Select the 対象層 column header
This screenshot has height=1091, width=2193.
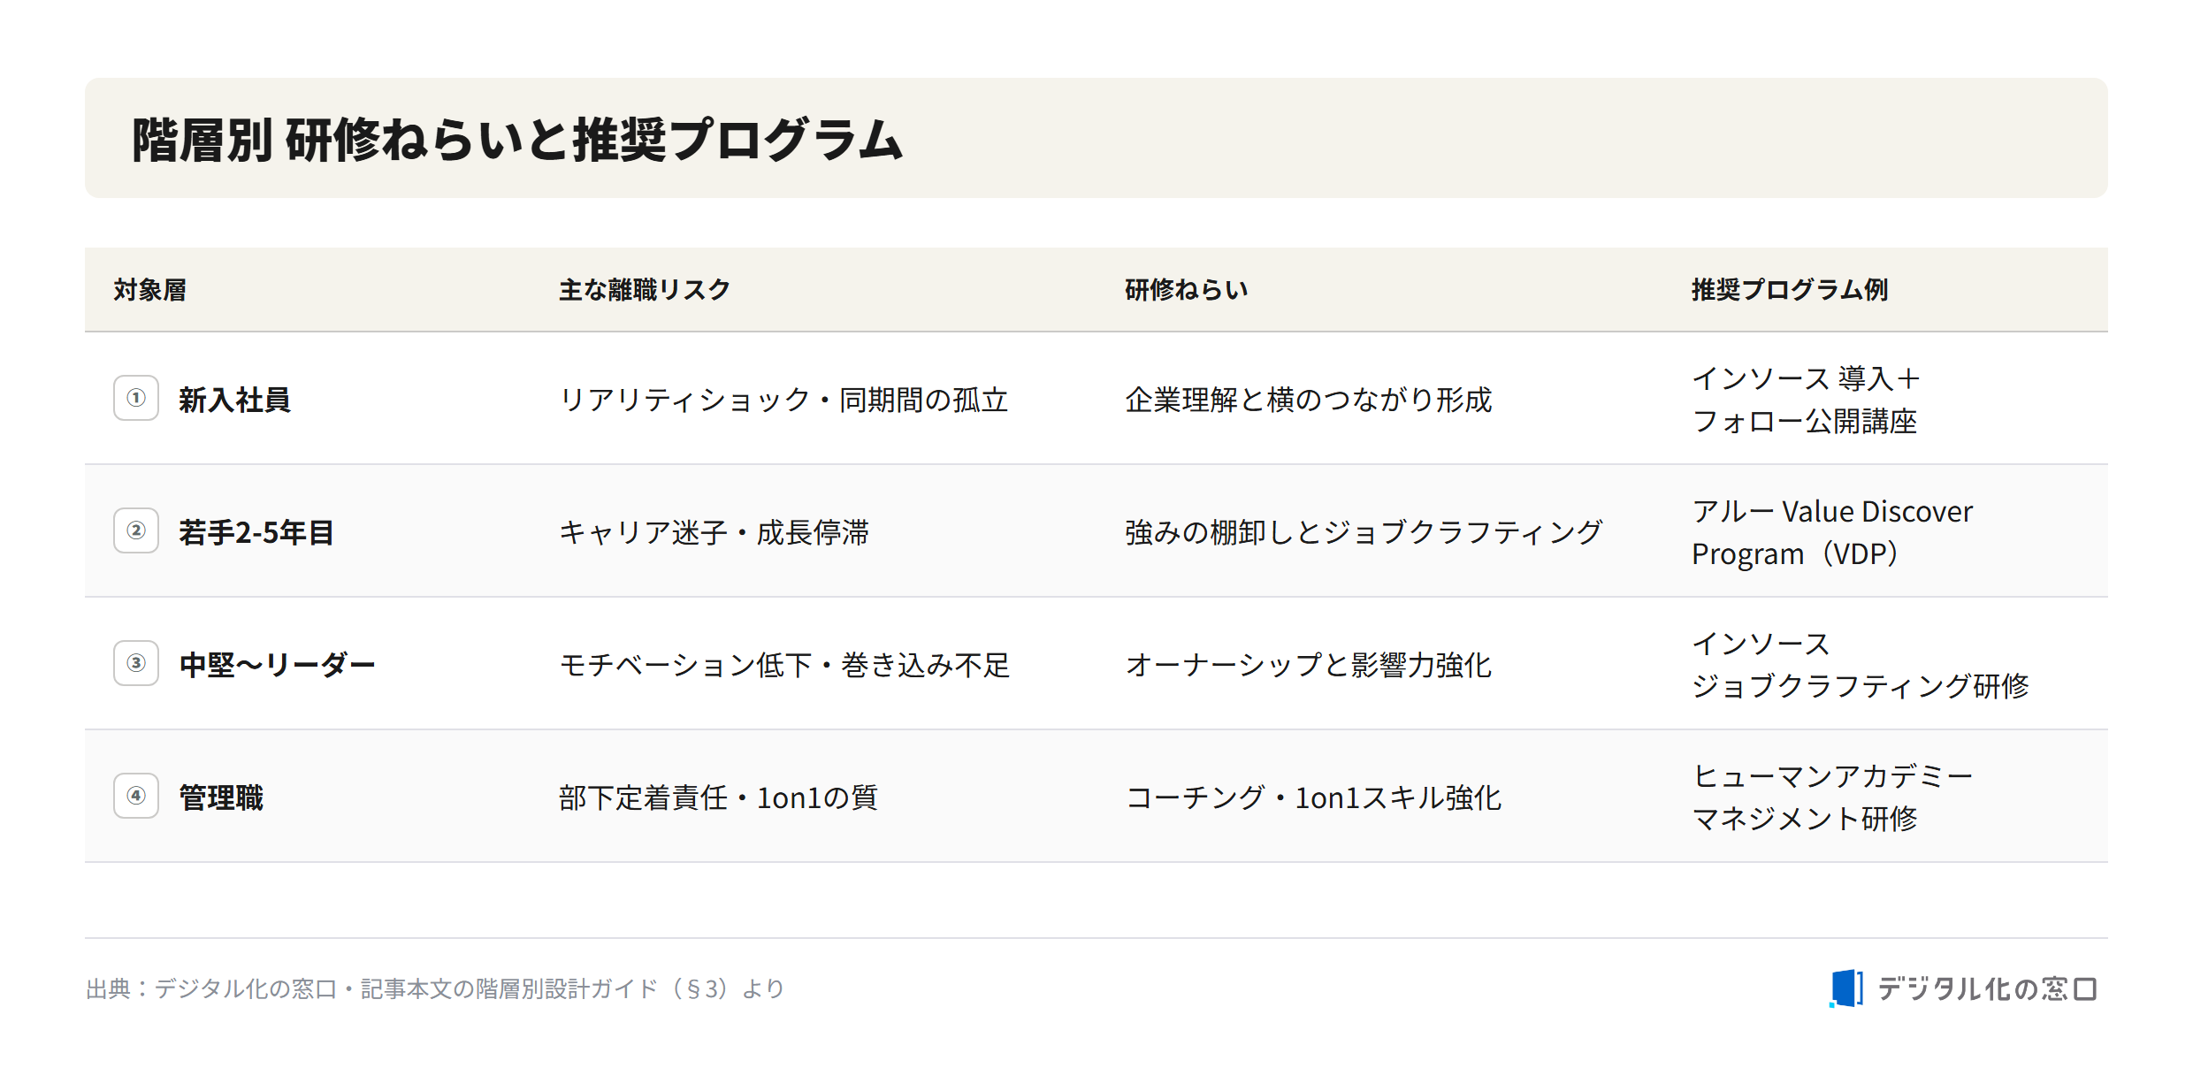149,289
